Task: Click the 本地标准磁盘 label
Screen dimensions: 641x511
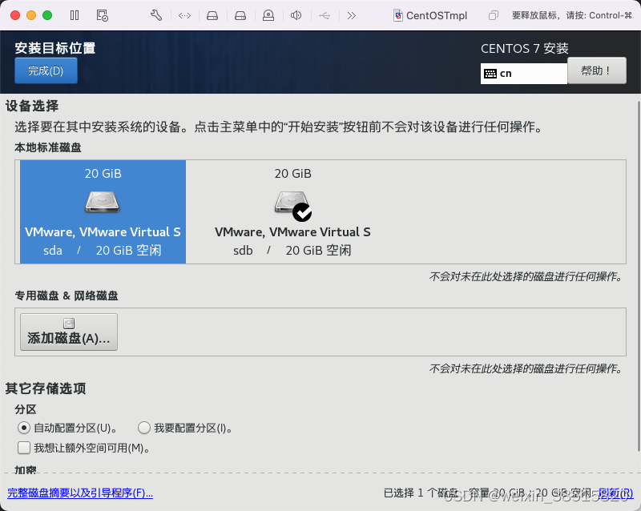Action: (48, 147)
